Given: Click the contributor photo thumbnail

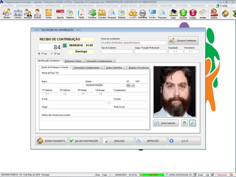Looking at the screenshot, I should (x=174, y=91).
